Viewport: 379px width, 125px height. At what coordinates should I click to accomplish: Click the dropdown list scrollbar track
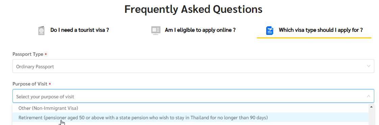click(x=371, y=117)
